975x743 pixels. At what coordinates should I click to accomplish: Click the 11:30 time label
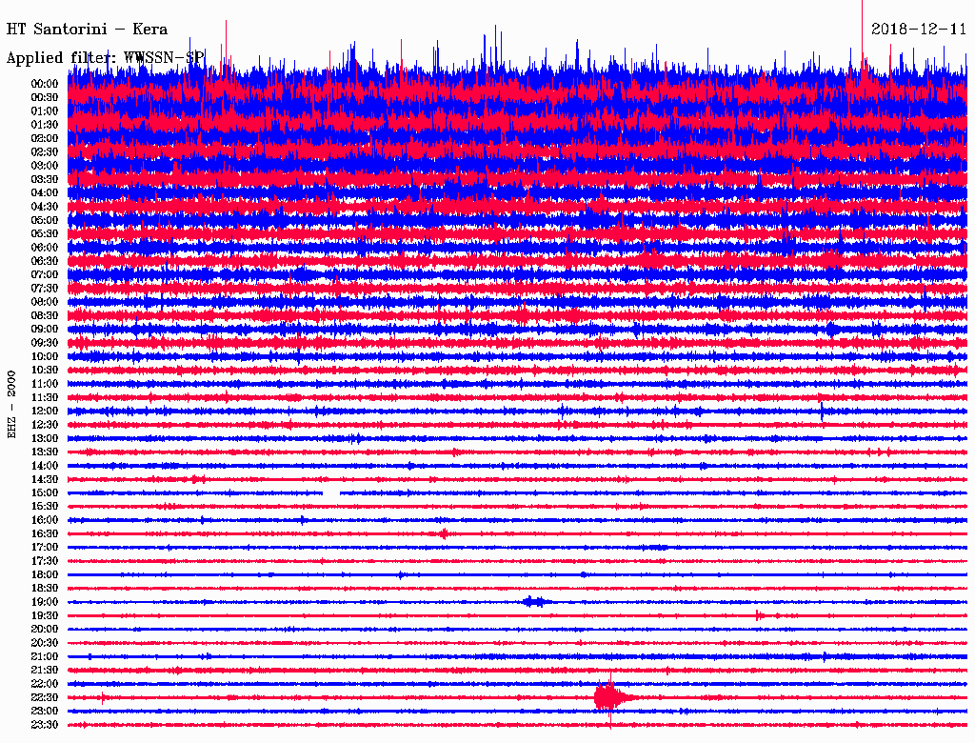click(45, 397)
